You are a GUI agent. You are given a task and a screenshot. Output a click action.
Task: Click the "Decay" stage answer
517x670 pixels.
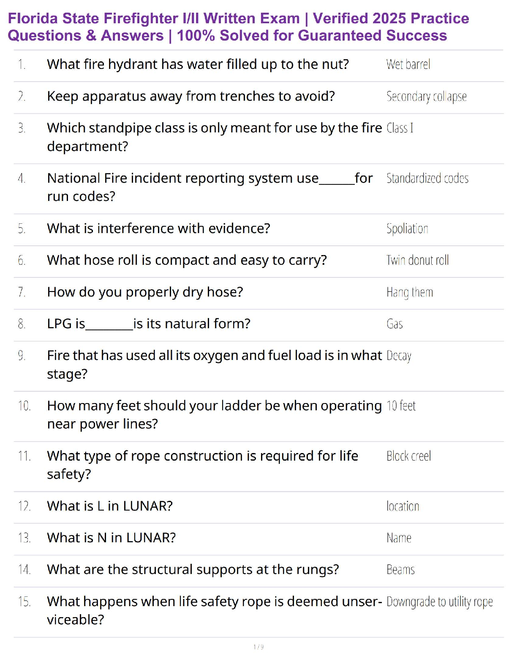pos(399,356)
